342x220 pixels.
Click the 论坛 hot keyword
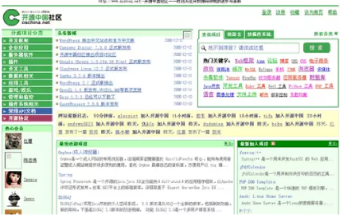tap(272, 61)
